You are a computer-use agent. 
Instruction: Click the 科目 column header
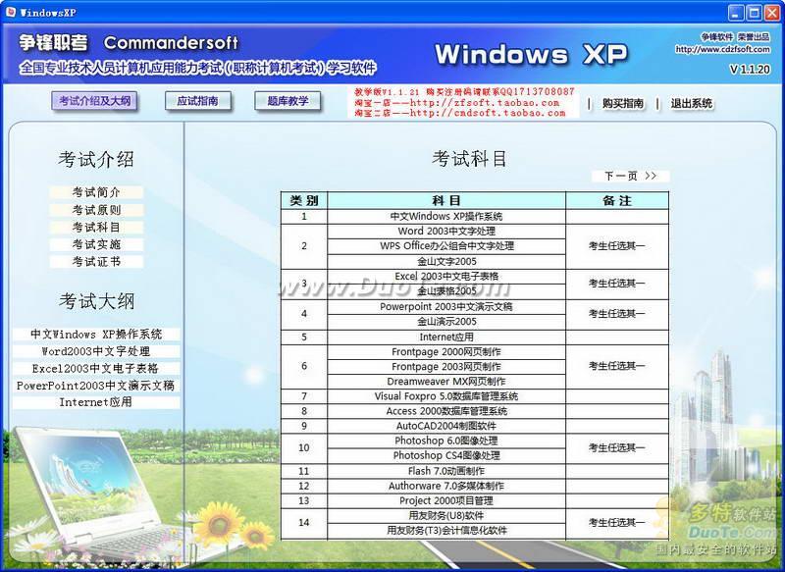pyautogui.click(x=446, y=201)
